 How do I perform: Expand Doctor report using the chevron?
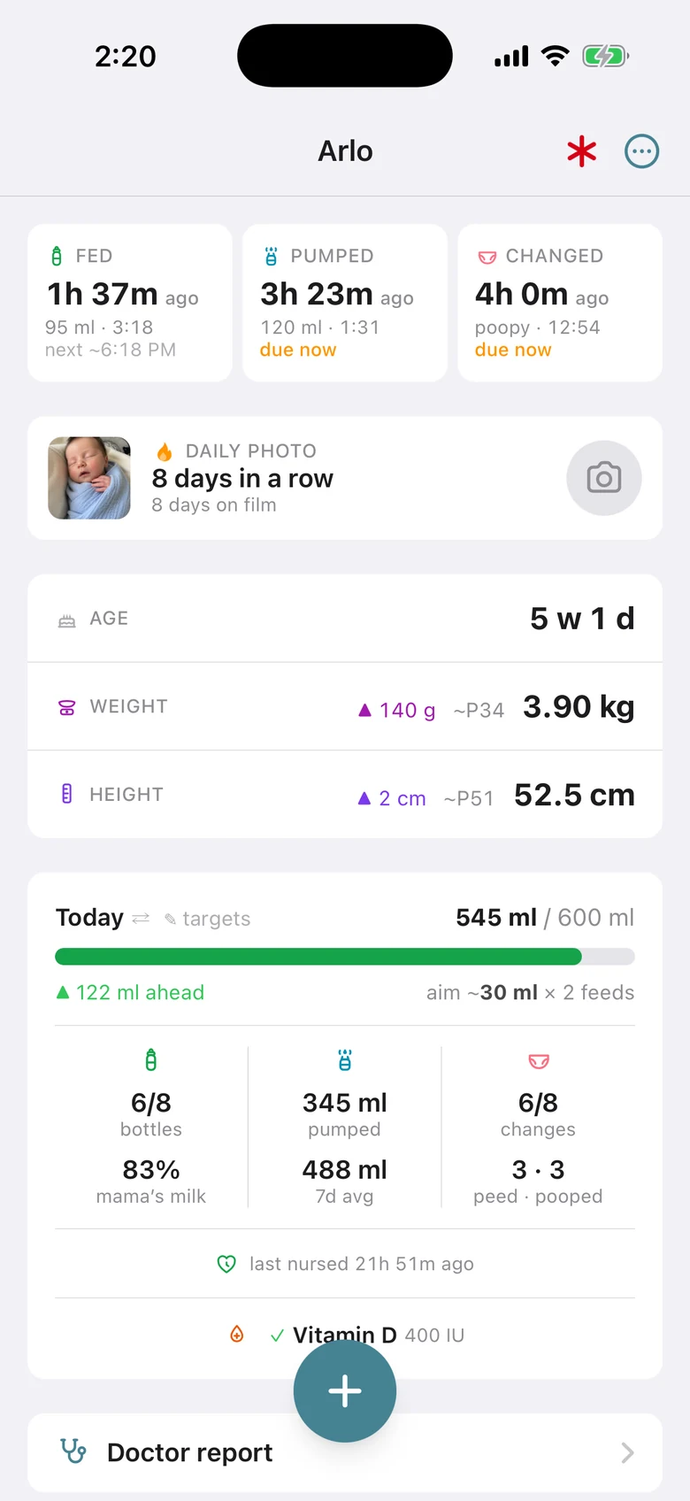(627, 1452)
